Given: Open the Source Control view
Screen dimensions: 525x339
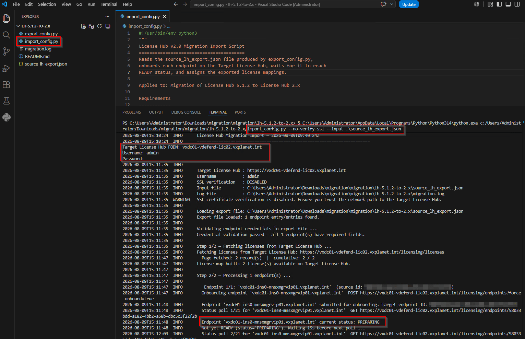Looking at the screenshot, I should (x=6, y=51).
